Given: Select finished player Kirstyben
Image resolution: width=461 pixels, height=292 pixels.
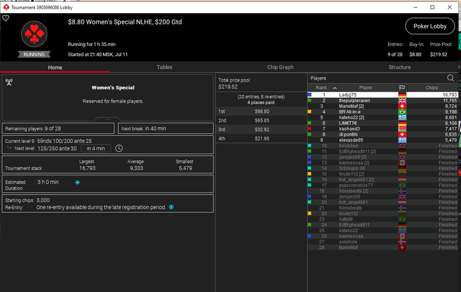Looking at the screenshot, I should (383, 146).
